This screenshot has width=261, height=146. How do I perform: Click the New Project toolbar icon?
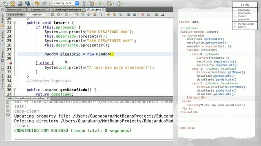click(x=13, y=3)
